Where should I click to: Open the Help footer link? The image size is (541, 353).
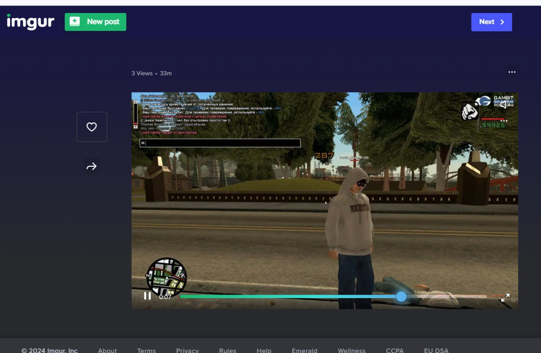coord(264,350)
